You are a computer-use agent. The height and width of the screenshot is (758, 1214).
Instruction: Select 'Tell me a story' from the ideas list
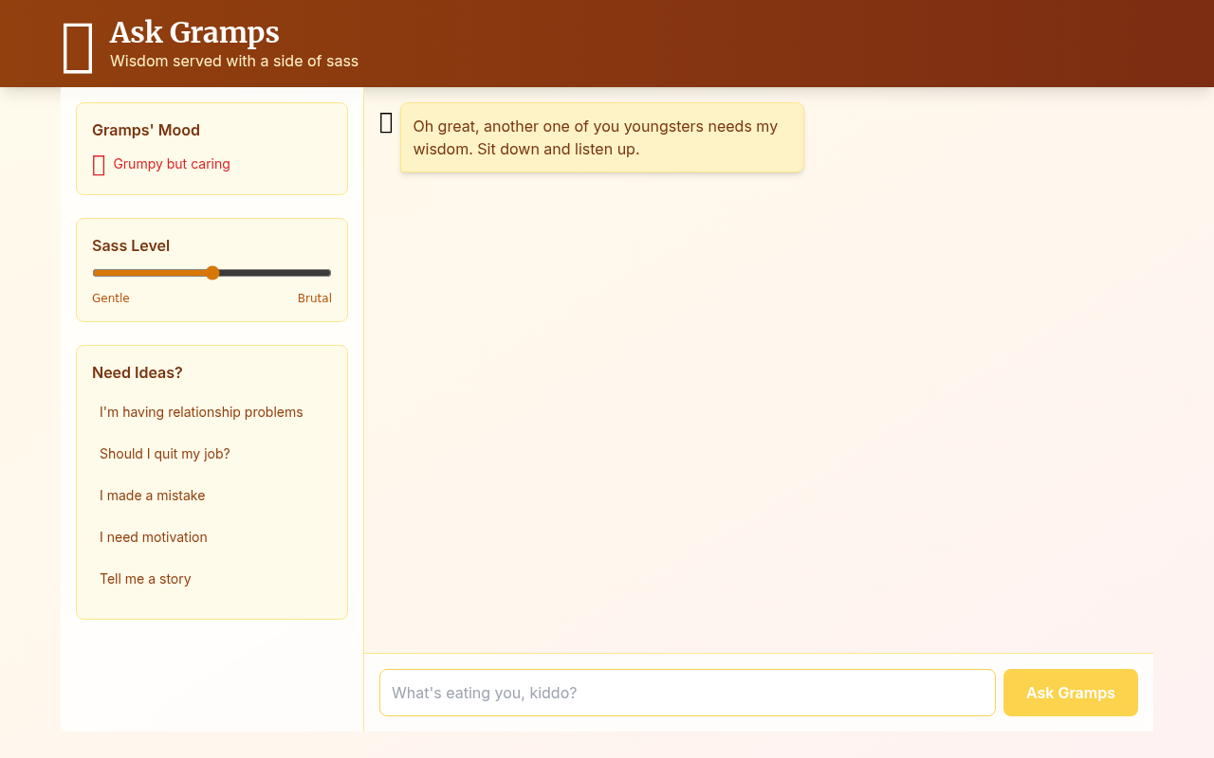coord(145,579)
